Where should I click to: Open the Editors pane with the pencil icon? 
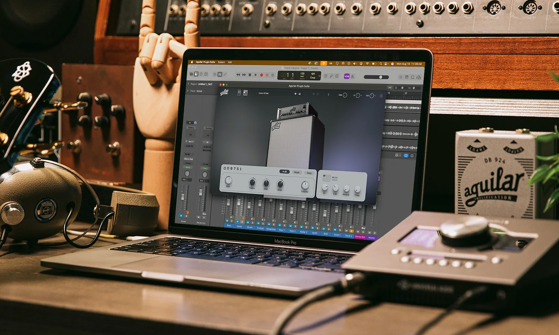coord(225,74)
